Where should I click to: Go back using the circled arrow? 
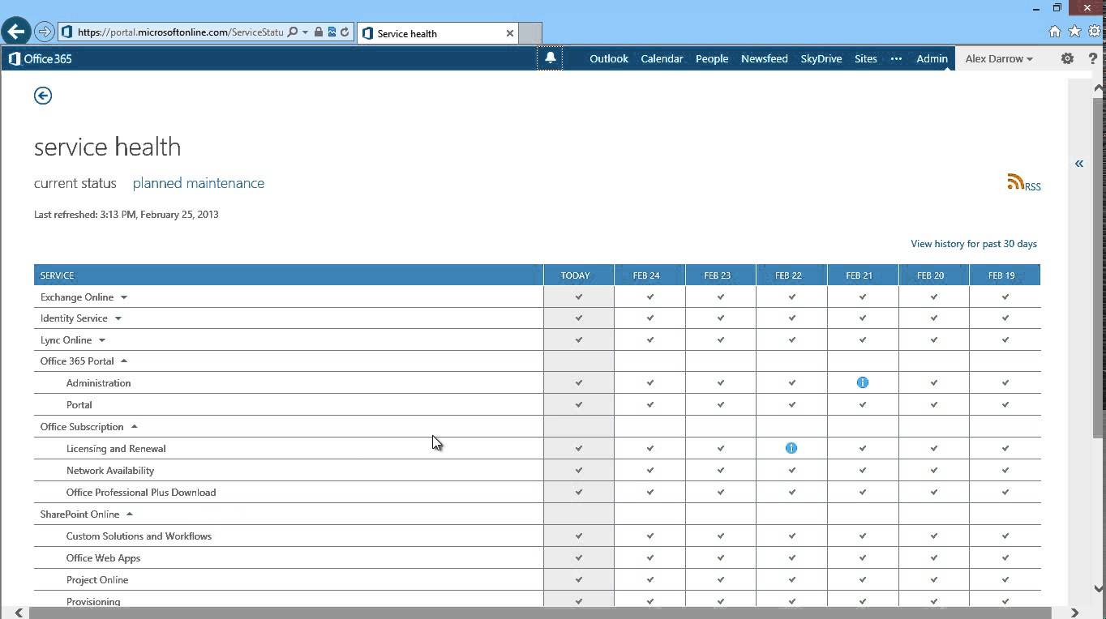(x=43, y=96)
